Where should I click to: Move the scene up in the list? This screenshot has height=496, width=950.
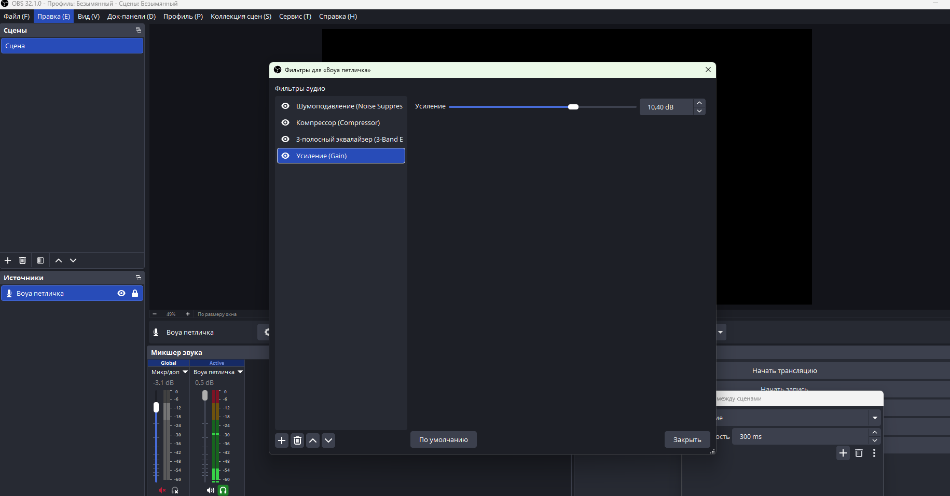coord(59,260)
